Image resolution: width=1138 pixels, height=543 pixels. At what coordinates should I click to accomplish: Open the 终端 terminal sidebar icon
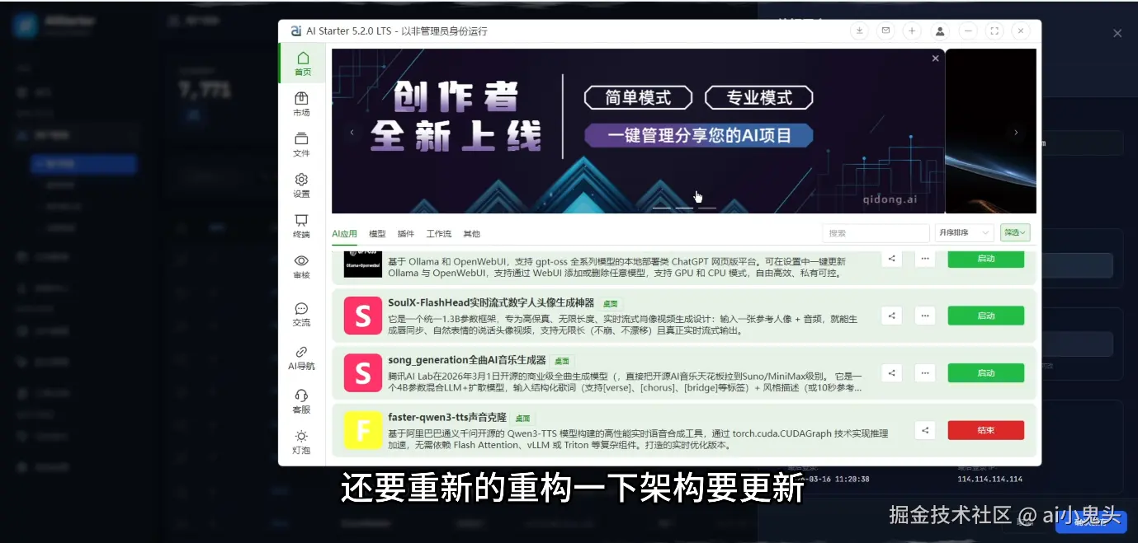[x=301, y=227]
